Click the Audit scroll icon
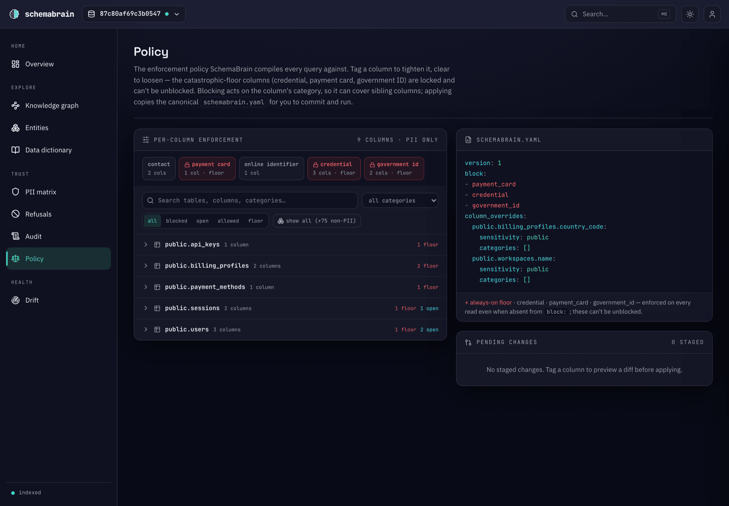729x506 pixels. [15, 236]
